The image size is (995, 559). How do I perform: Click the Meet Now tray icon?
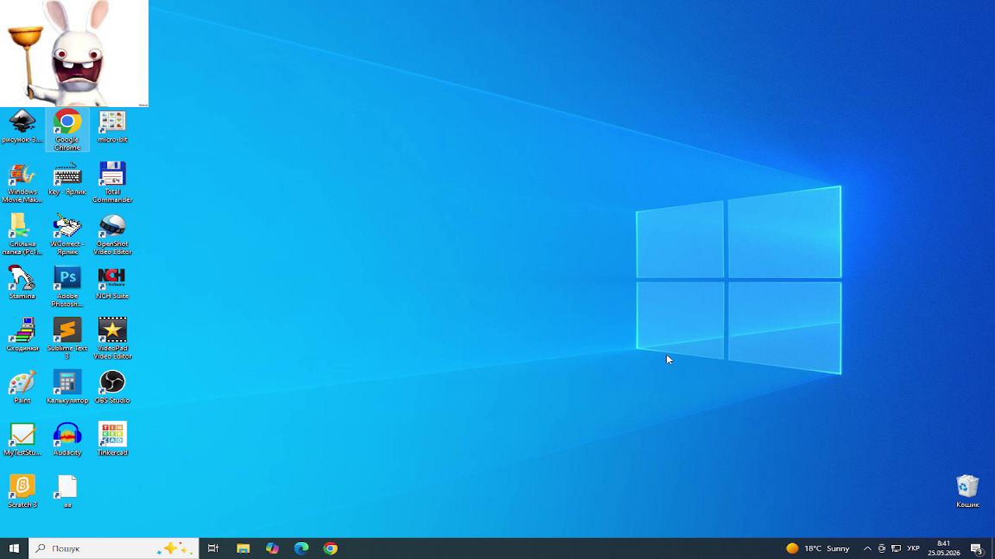[x=882, y=548]
